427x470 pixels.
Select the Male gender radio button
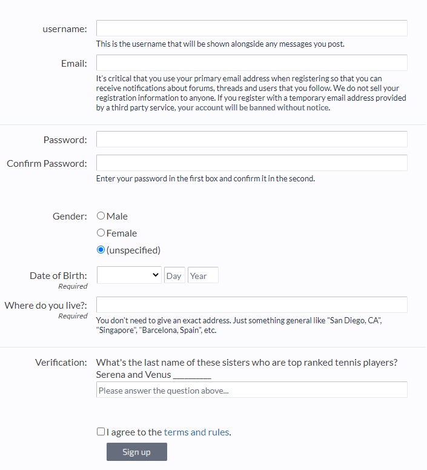pyautogui.click(x=101, y=216)
